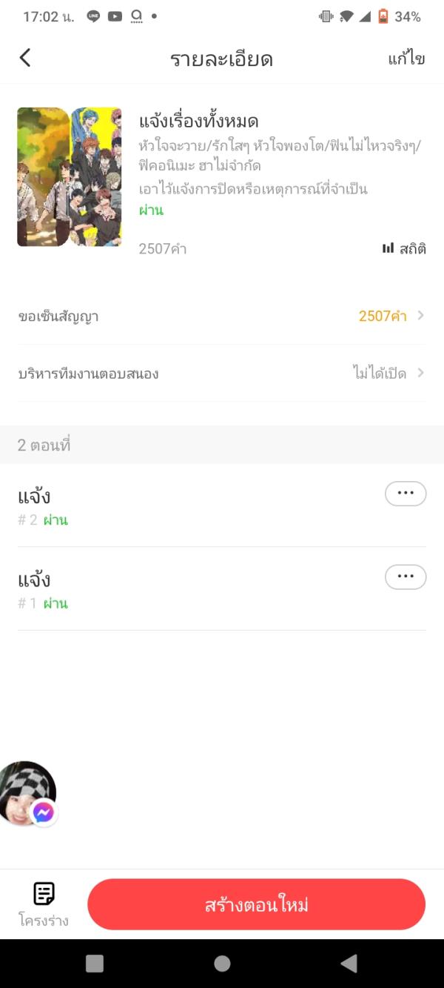Tap the ไม่ได้เปิด status text
The image size is (444, 988).
[x=379, y=373]
